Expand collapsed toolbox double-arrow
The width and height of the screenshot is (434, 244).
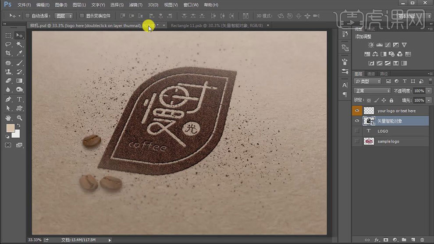(5, 24)
